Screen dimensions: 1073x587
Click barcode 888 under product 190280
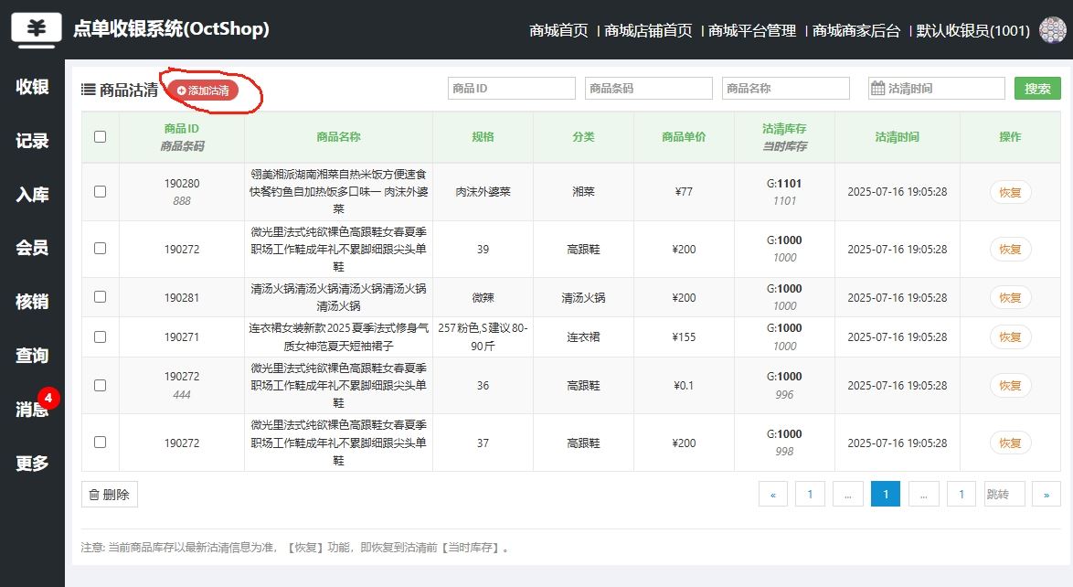click(x=181, y=200)
